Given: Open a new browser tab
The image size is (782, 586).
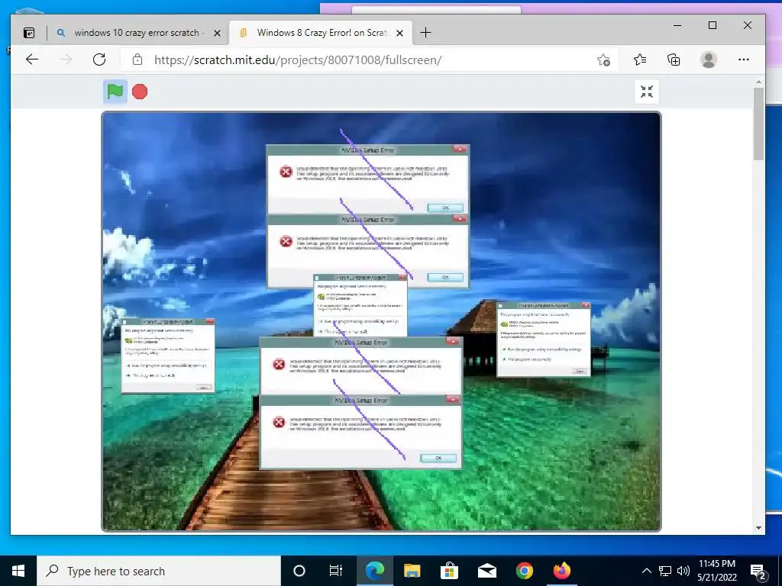Looking at the screenshot, I should (425, 33).
